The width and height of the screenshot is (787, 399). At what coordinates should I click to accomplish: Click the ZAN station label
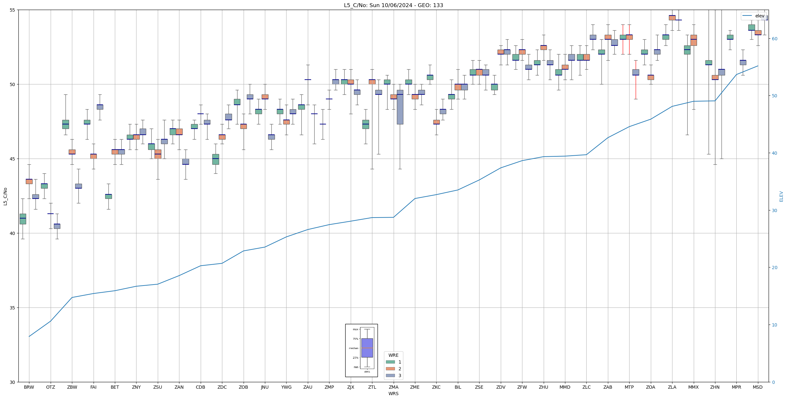click(x=179, y=387)
